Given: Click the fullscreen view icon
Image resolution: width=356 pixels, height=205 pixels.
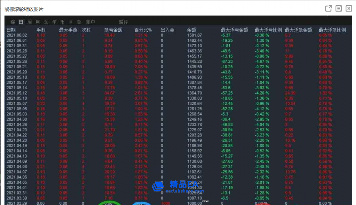Looking at the screenshot, I should [339, 9].
